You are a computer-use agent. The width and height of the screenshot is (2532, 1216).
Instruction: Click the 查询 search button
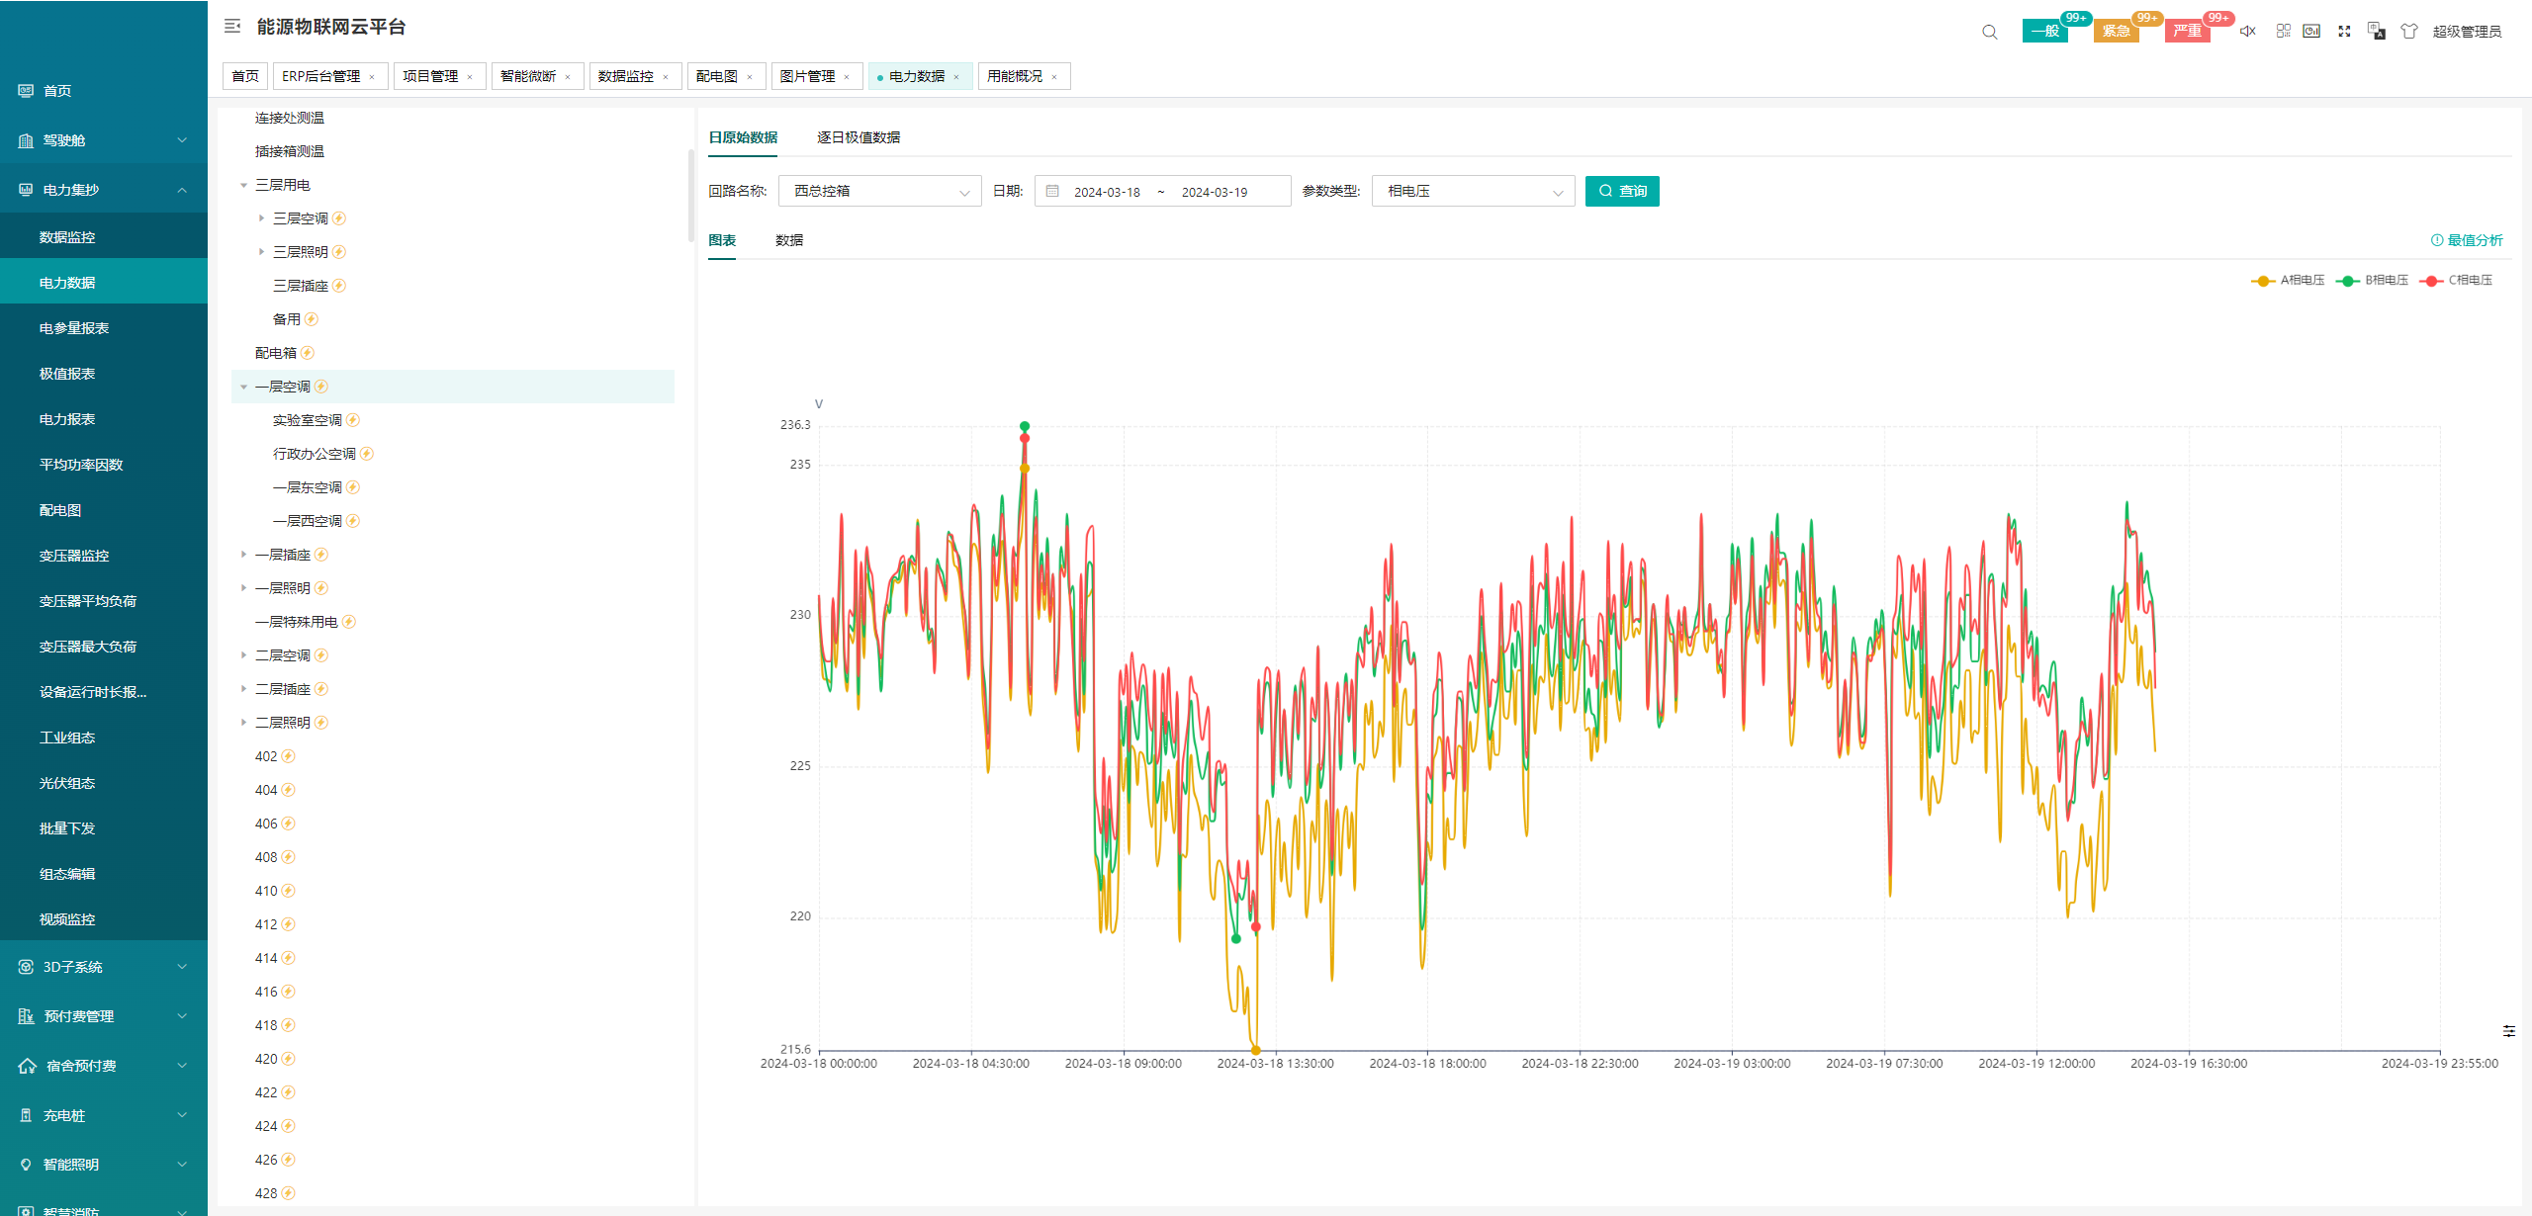tap(1622, 191)
